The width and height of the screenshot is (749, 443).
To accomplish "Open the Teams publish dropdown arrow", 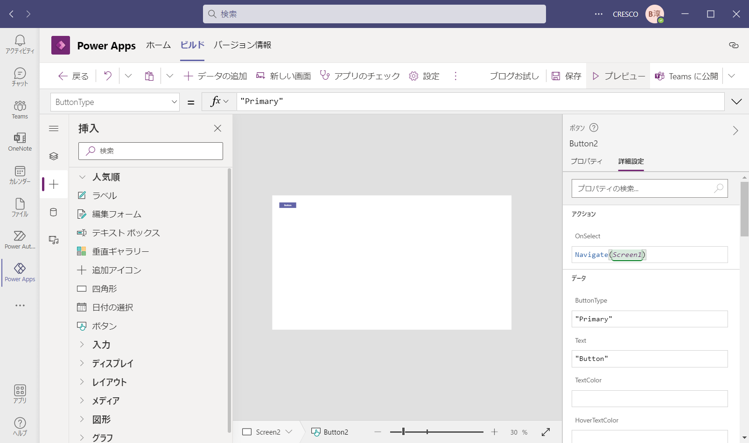I will pyautogui.click(x=731, y=76).
